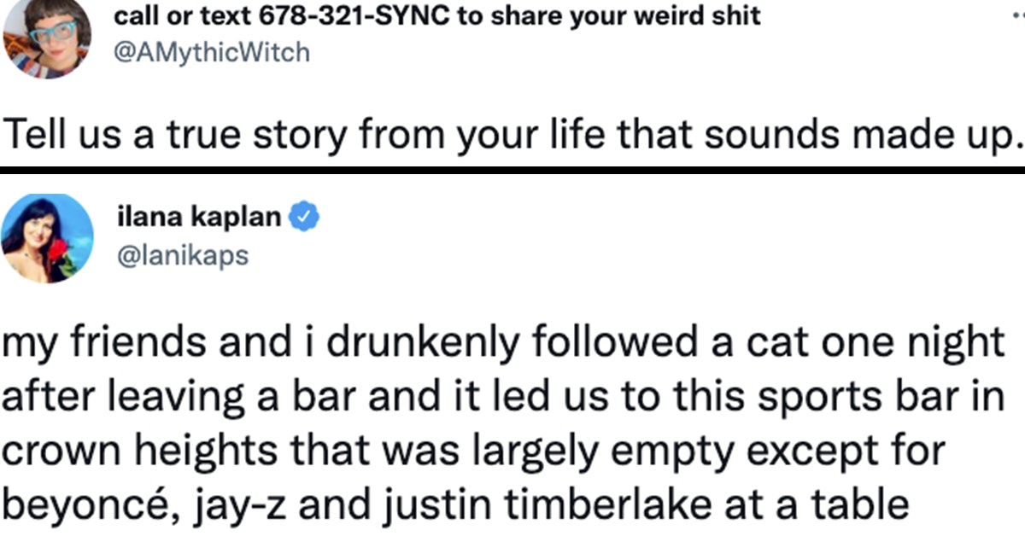Click the @AMythicWitch handle

[211, 53]
